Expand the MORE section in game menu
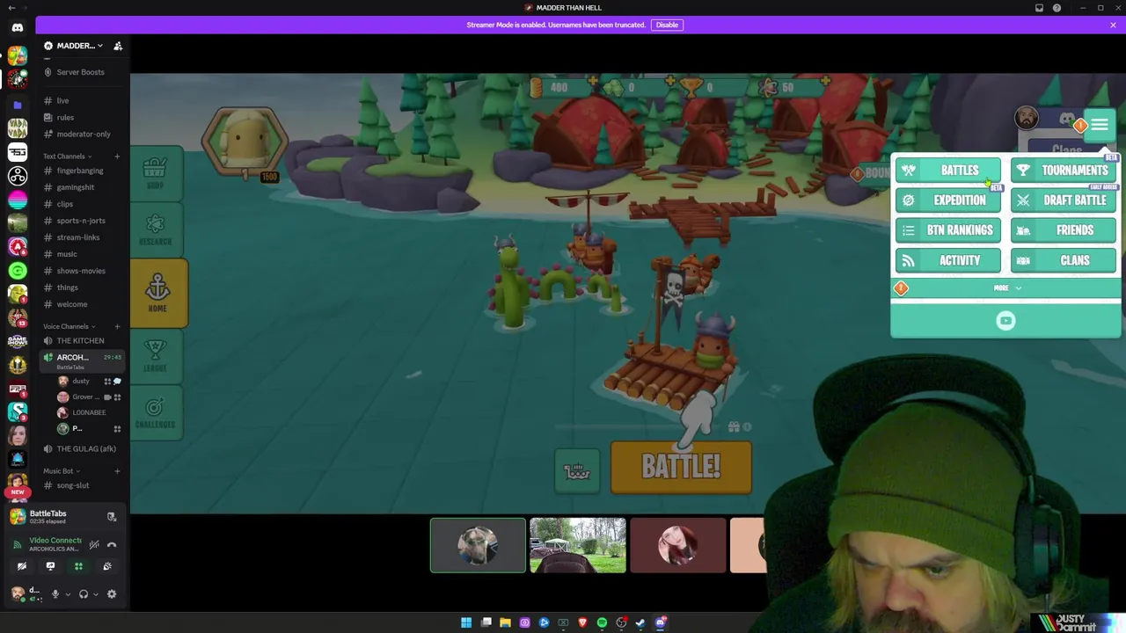The height and width of the screenshot is (633, 1126). pos(1006,288)
